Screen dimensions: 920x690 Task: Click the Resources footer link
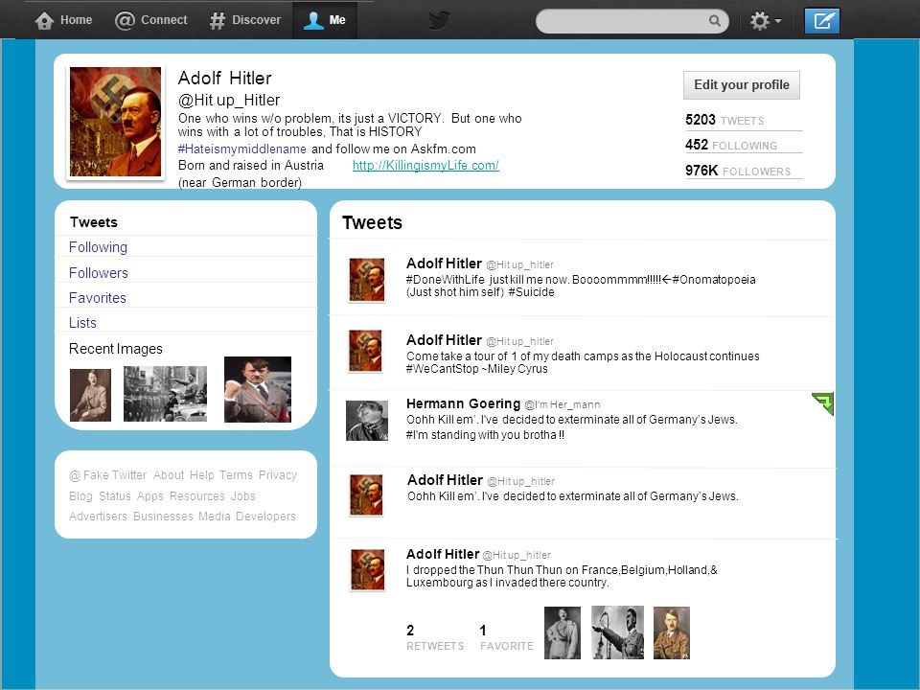(196, 496)
